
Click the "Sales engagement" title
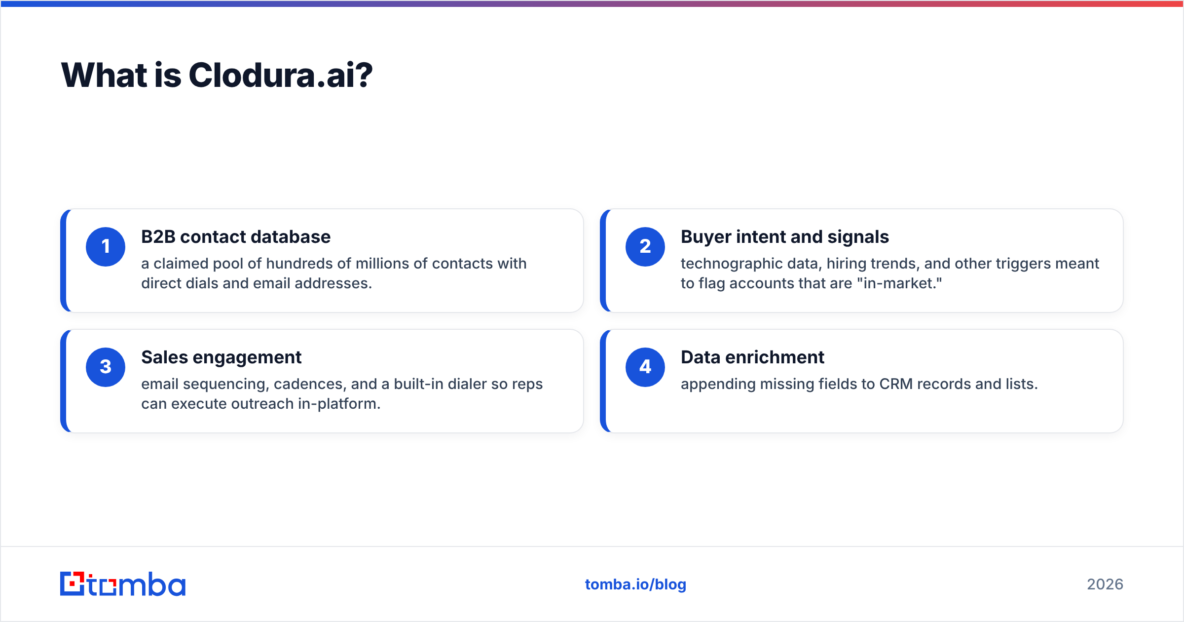click(x=221, y=357)
